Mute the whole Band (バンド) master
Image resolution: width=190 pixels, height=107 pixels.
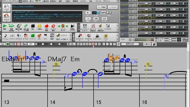pyautogui.click(x=130, y=40)
